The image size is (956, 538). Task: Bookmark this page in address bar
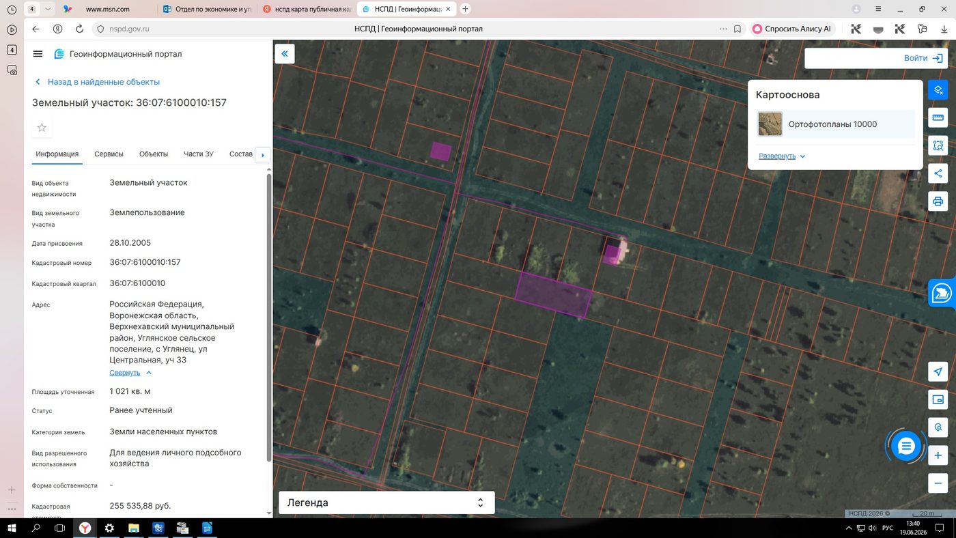[x=737, y=29]
